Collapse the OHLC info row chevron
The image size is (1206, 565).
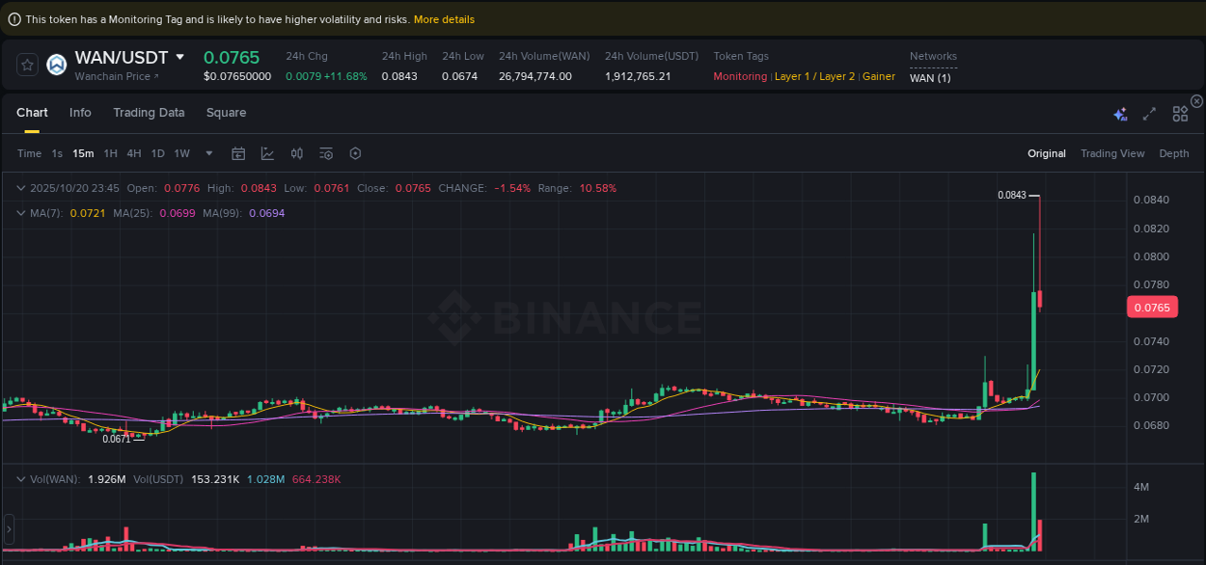[20, 188]
